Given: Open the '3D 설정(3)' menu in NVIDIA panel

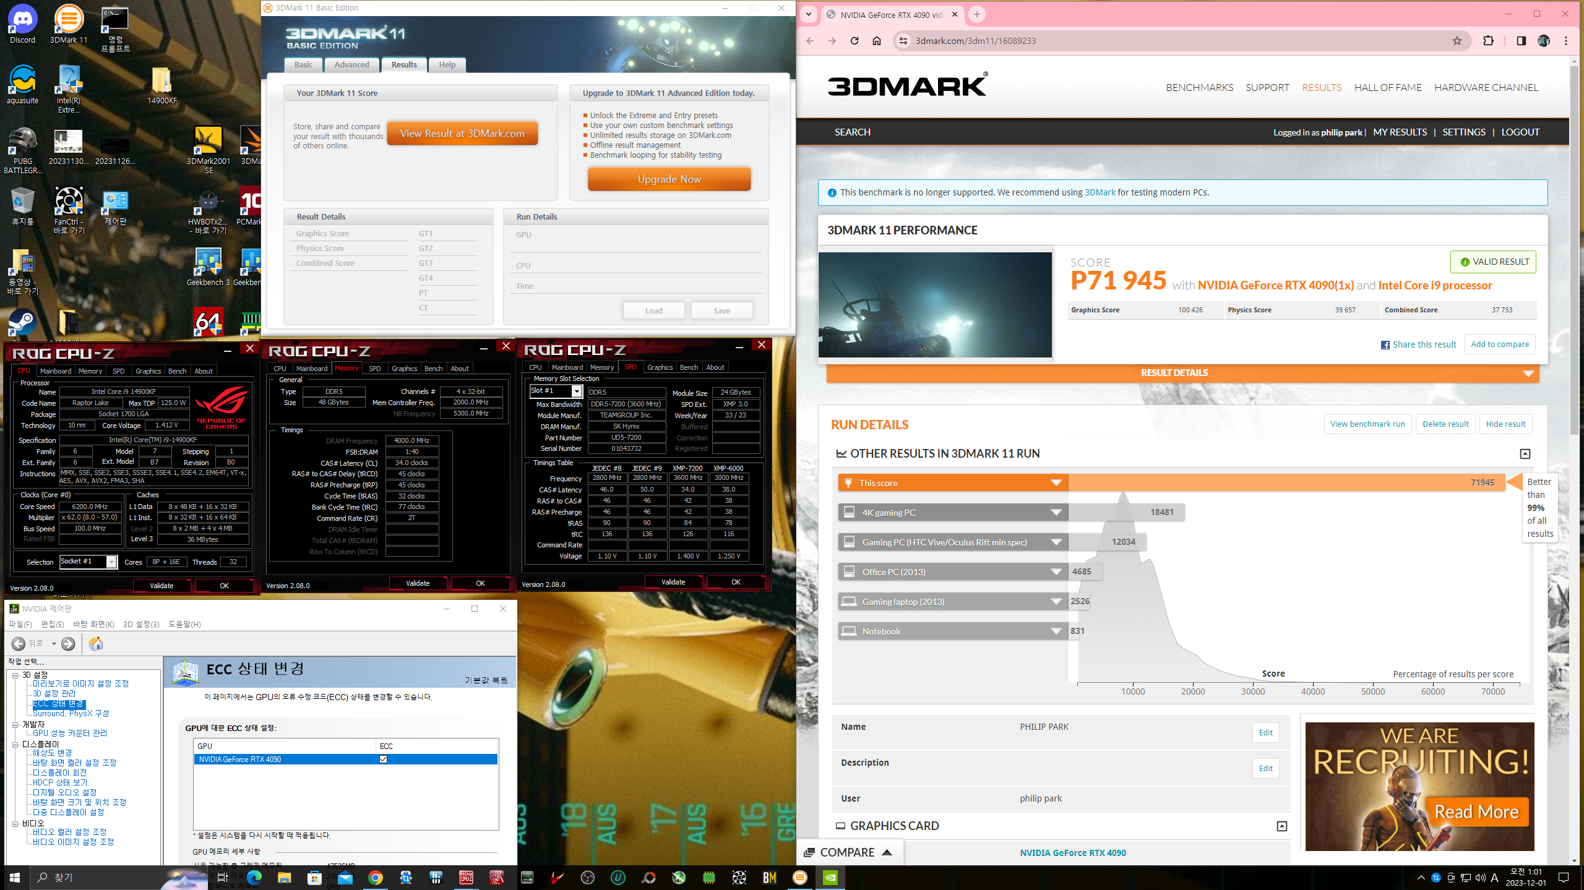Looking at the screenshot, I should click(x=141, y=624).
